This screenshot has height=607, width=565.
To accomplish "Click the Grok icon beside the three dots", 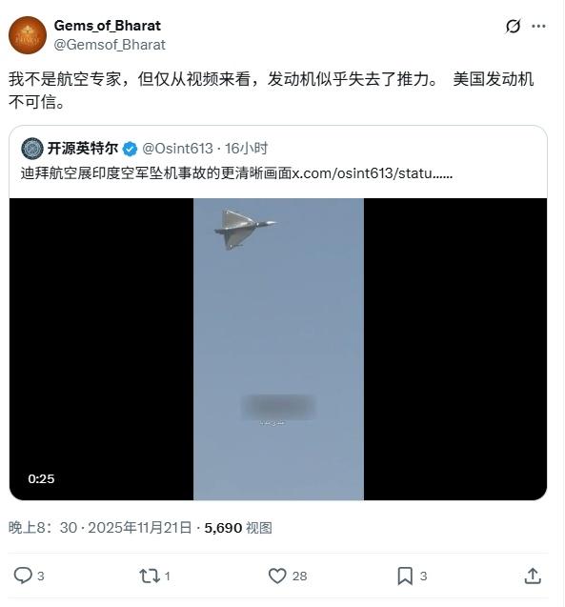I will (513, 27).
